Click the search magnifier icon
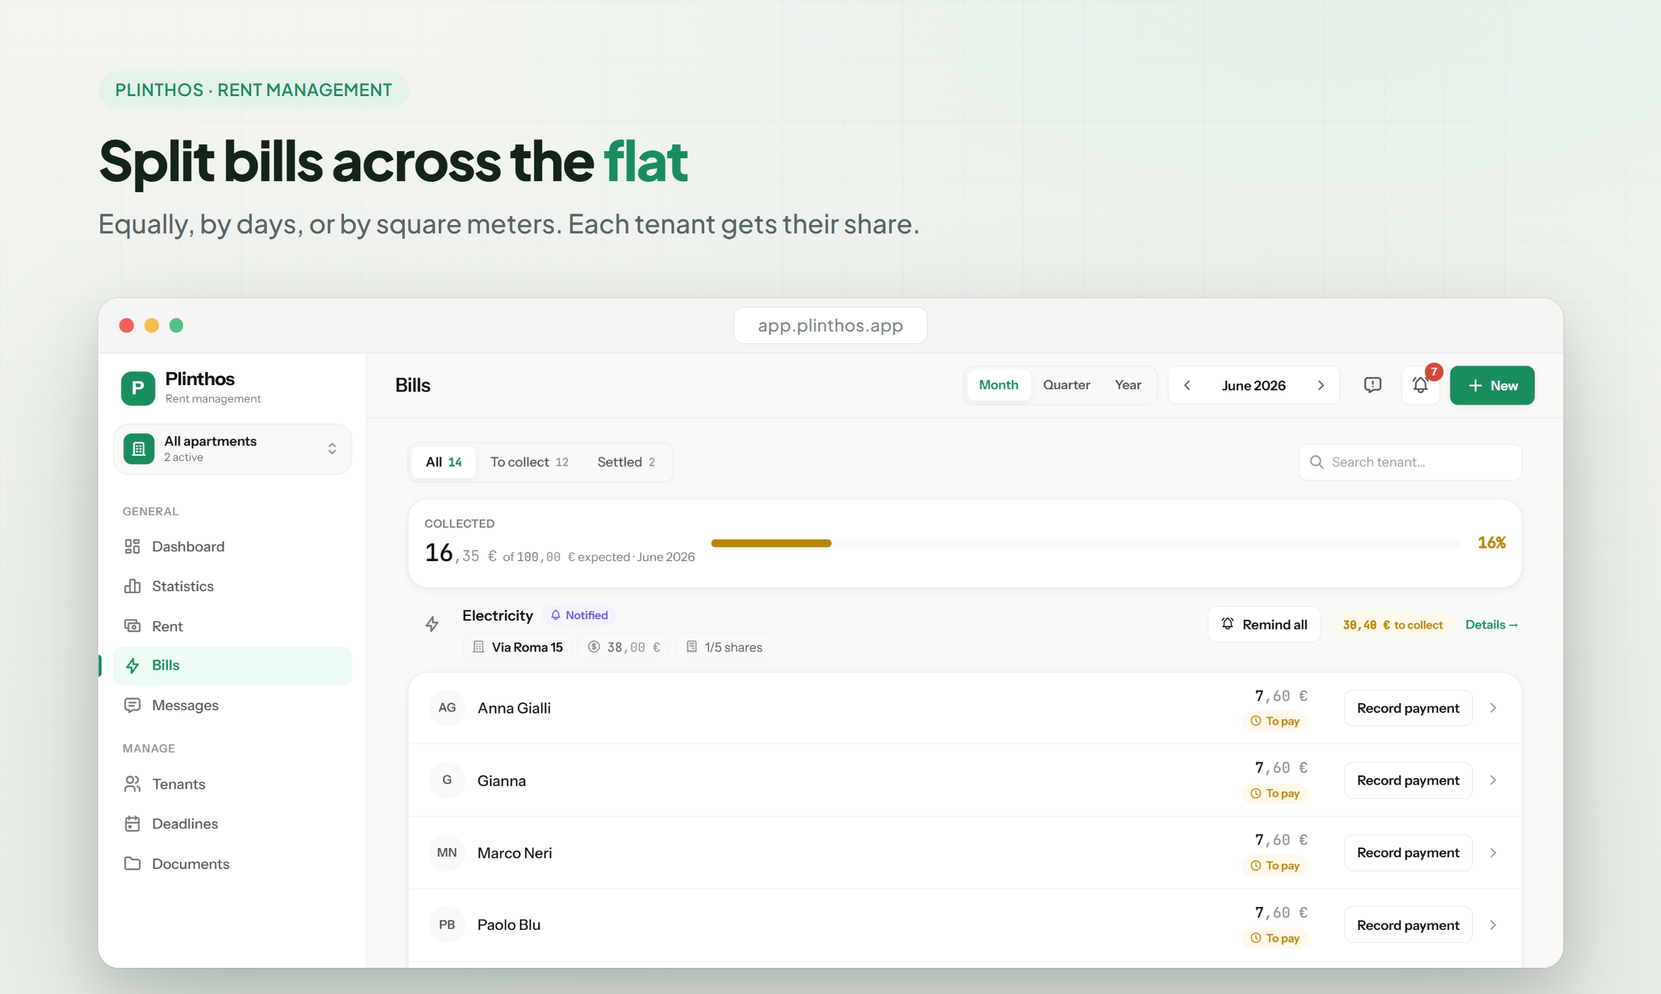This screenshot has width=1661, height=994. point(1316,462)
